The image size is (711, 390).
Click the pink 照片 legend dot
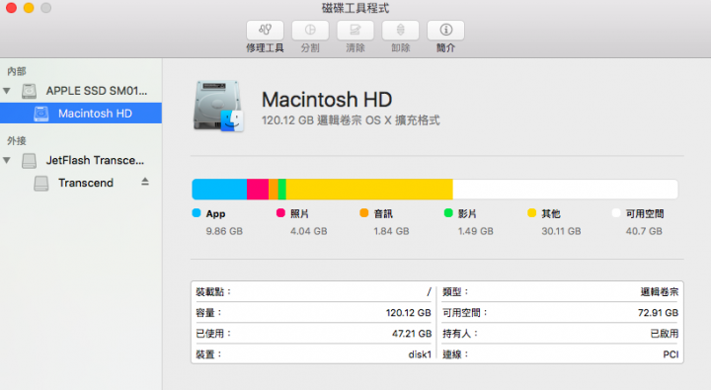pyautogui.click(x=280, y=213)
